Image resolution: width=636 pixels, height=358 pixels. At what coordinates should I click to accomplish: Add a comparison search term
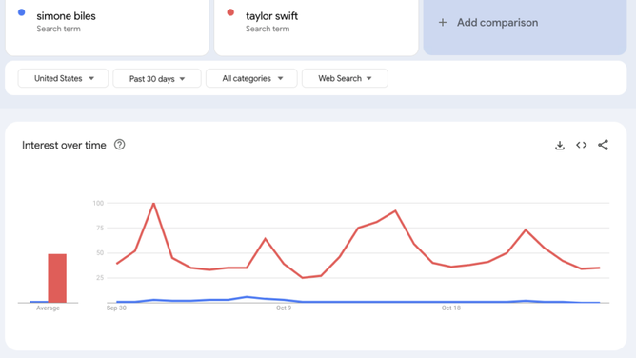tap(525, 23)
